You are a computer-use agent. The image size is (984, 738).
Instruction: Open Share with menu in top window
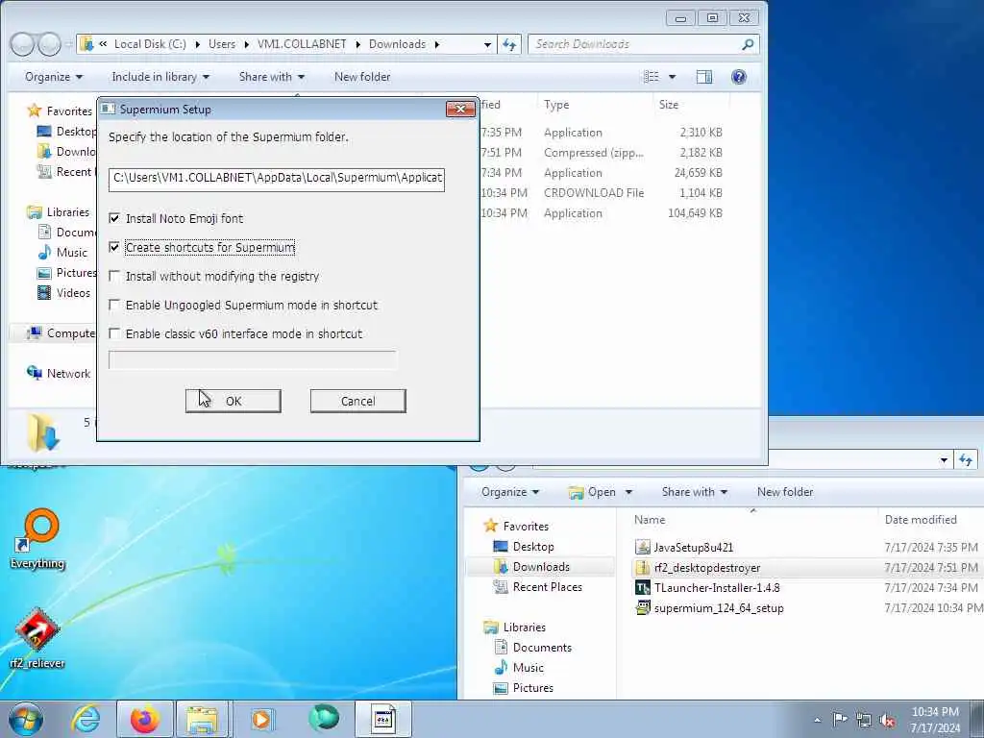271,77
